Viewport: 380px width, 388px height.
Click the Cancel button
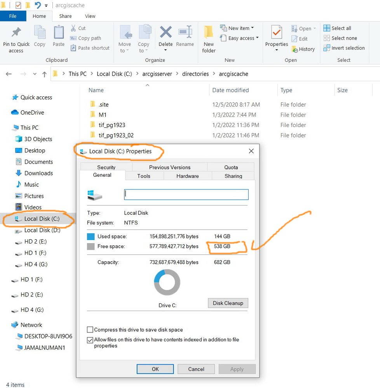[x=196, y=369]
